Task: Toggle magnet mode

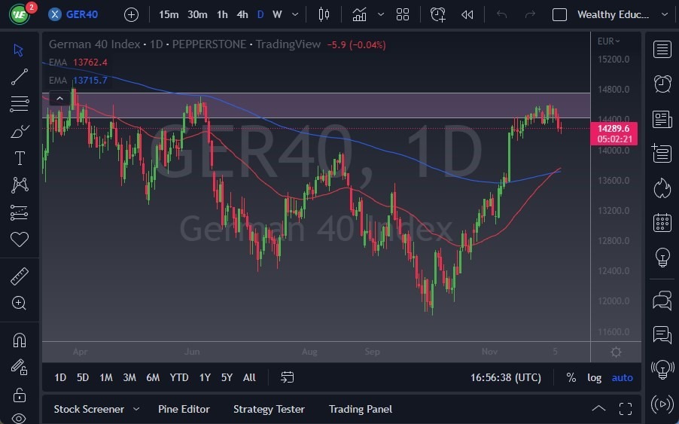Action: point(20,340)
